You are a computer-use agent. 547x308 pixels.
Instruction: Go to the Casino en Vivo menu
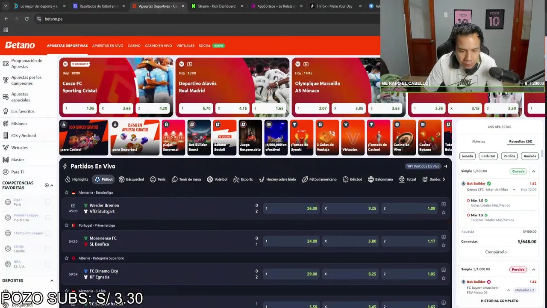[158, 46]
